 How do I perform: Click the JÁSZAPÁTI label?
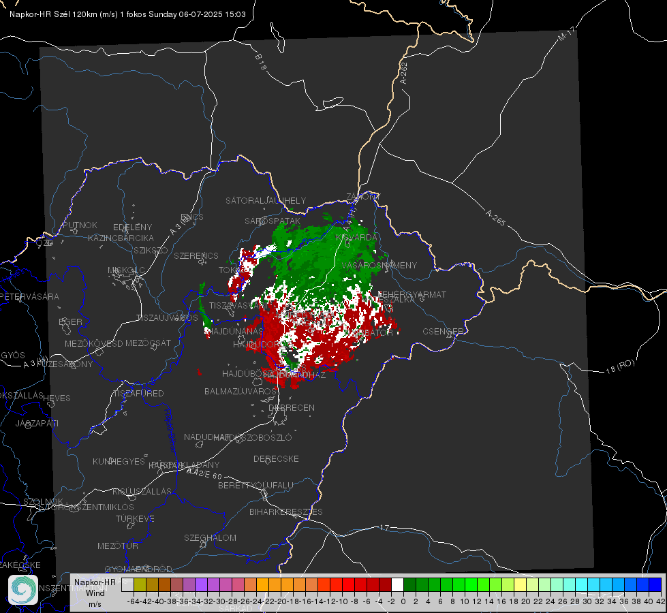click(x=37, y=423)
